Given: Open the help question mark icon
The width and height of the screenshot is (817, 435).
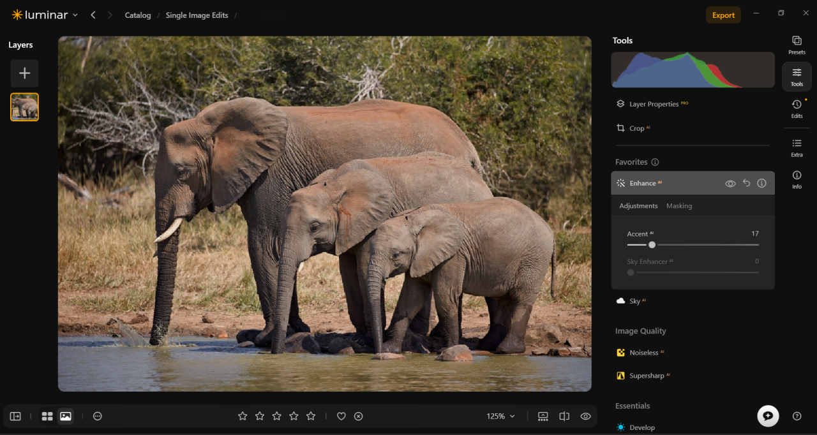Looking at the screenshot, I should pyautogui.click(x=797, y=416).
